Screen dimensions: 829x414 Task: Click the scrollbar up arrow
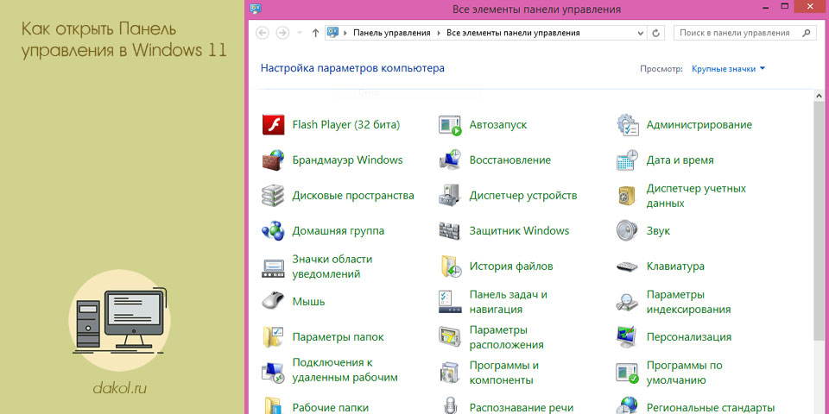click(x=820, y=96)
